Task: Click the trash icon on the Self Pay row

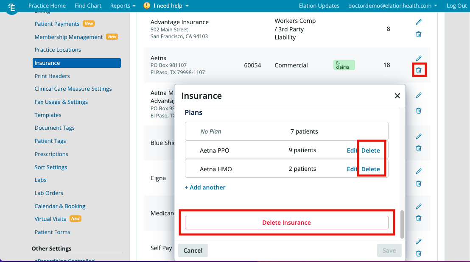Action: click(x=418, y=253)
